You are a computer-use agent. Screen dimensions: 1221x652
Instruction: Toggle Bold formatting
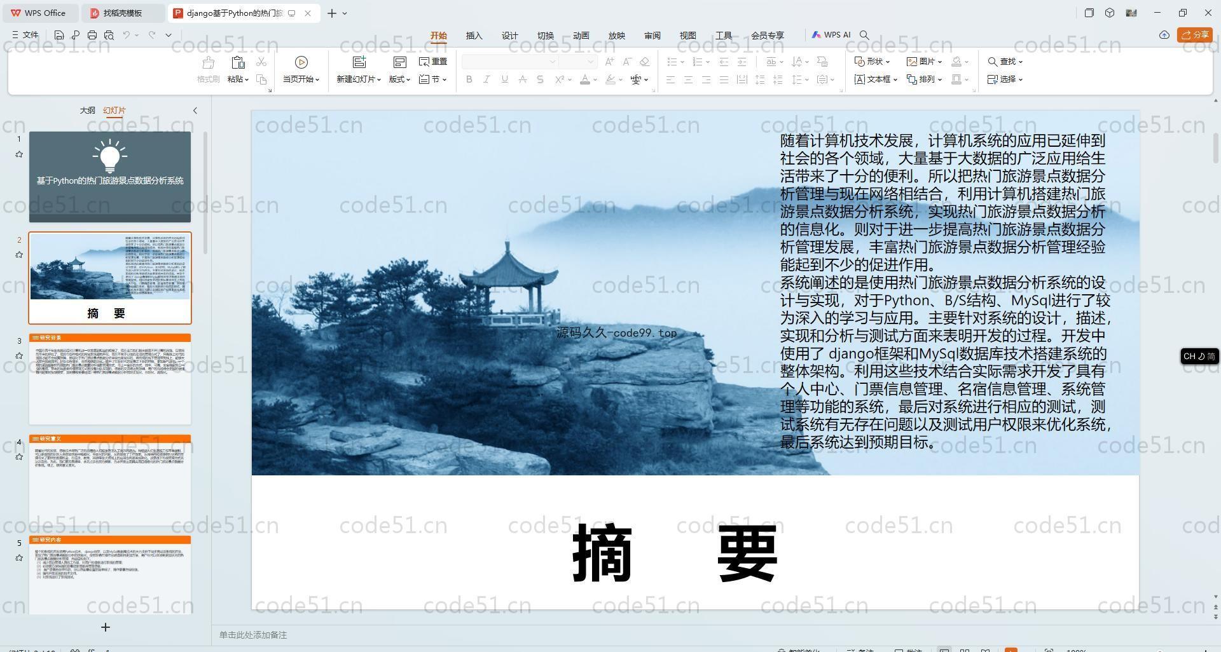pyautogui.click(x=469, y=79)
